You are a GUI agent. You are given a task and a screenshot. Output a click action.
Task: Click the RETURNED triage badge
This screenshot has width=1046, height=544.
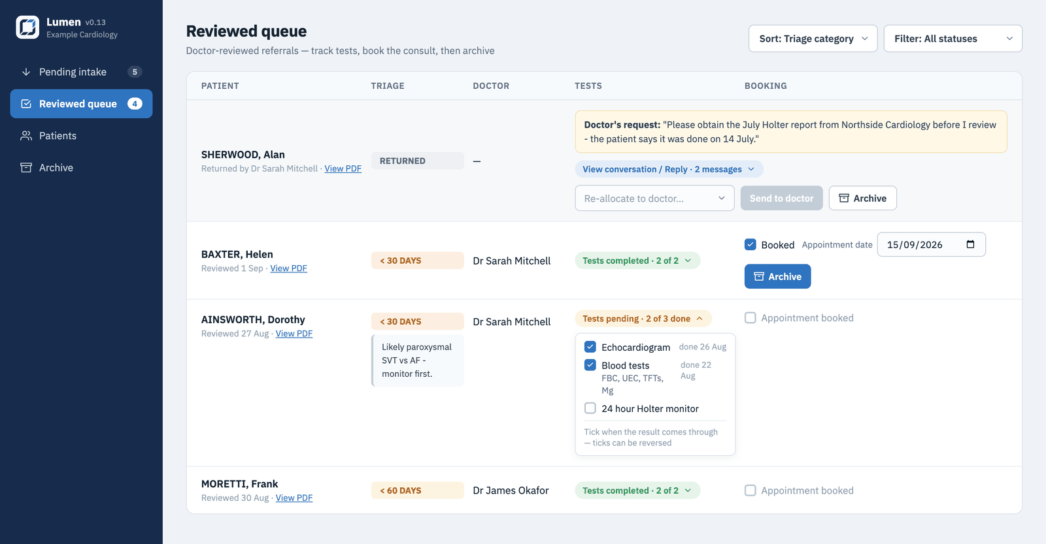[x=418, y=161]
